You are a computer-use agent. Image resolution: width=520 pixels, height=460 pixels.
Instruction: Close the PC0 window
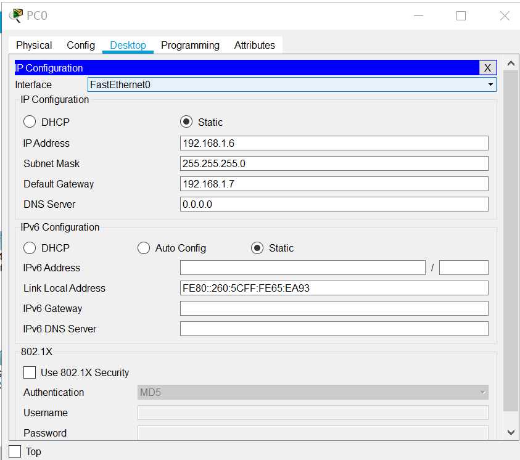(505, 15)
